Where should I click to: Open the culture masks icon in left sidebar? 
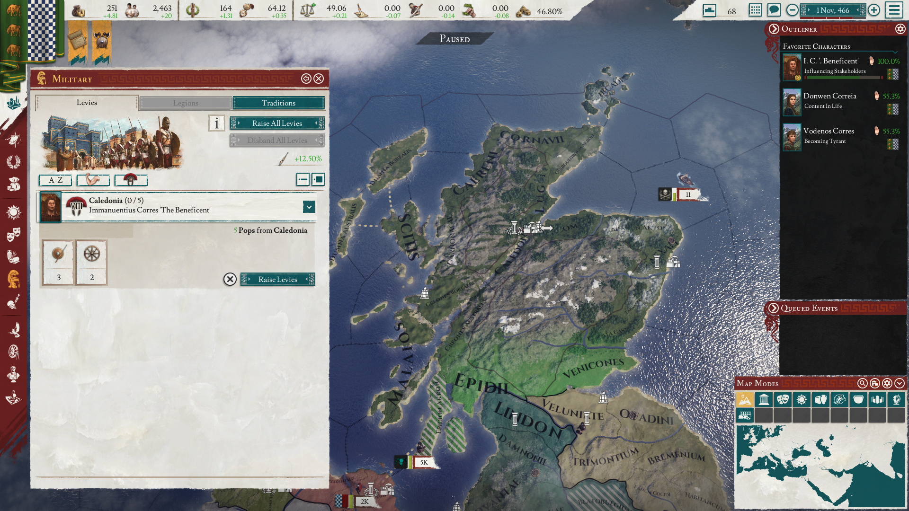pyautogui.click(x=13, y=234)
